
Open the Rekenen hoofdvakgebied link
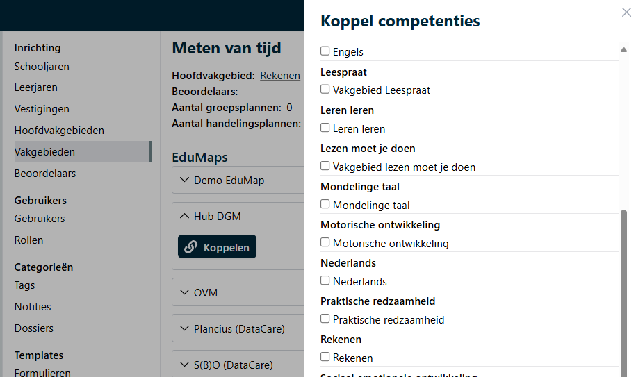(x=280, y=76)
